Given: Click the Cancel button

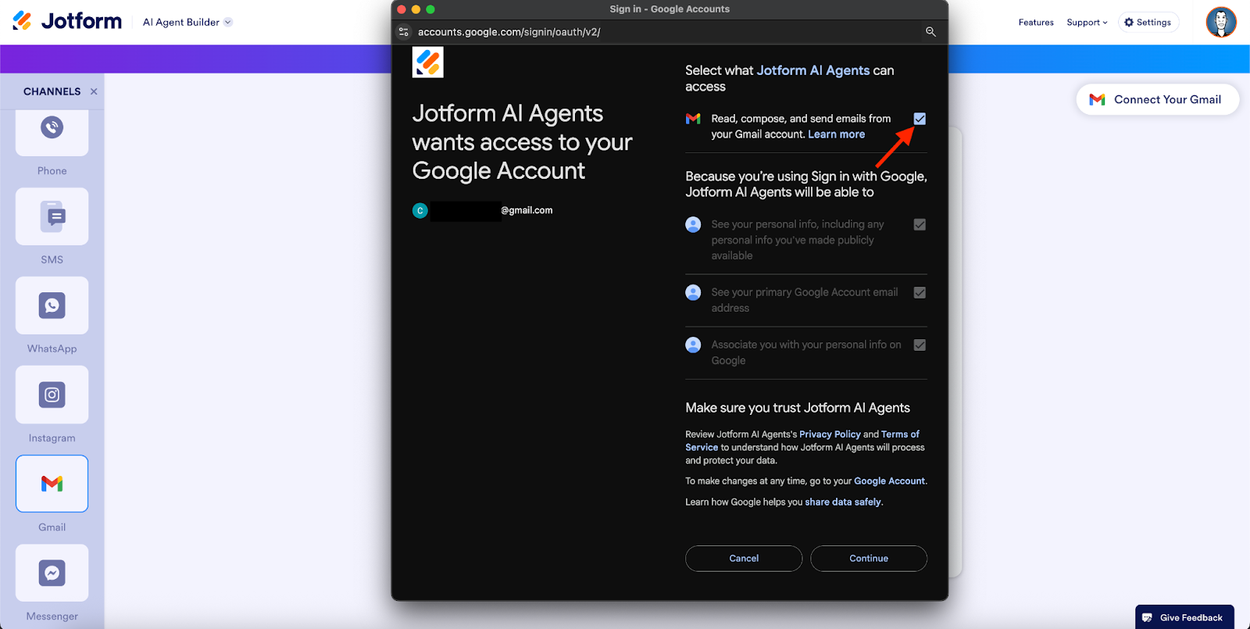Looking at the screenshot, I should click(x=744, y=559).
